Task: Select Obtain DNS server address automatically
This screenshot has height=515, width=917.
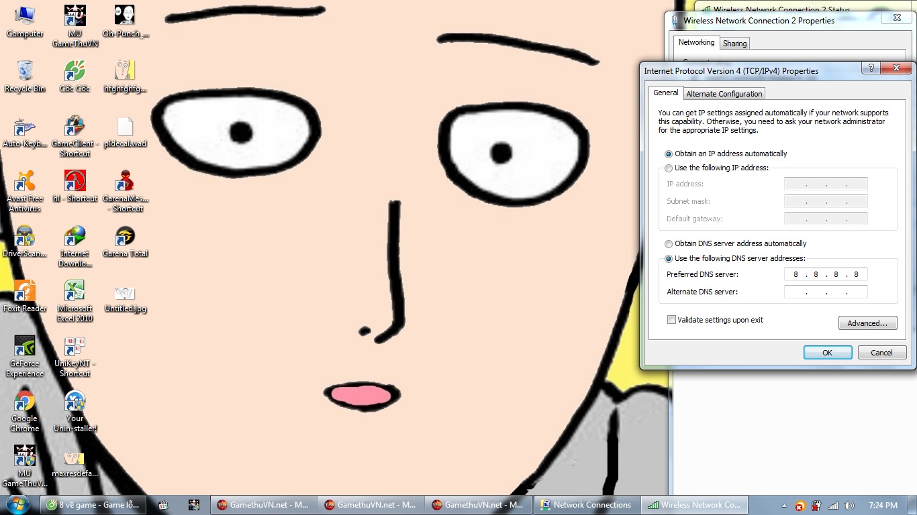Action: [669, 244]
